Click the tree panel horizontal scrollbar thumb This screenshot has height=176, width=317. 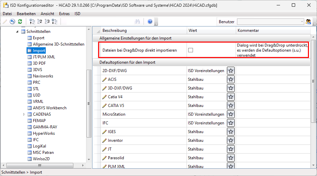40,166
